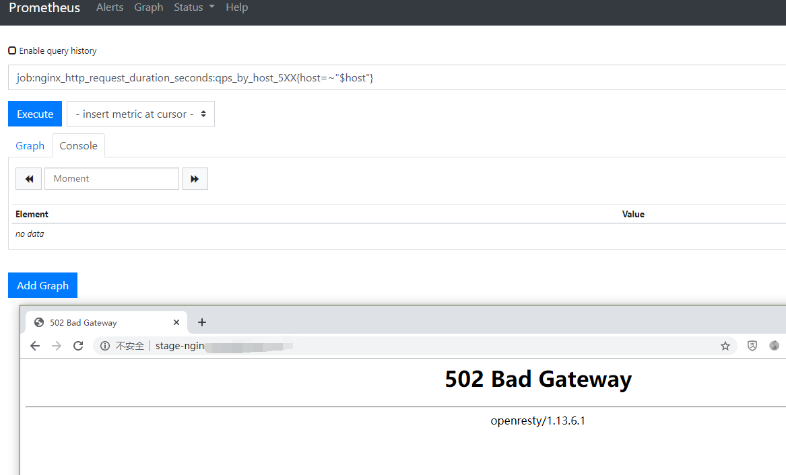
Task: Bookmark the page with the star icon
Action: tap(725, 346)
